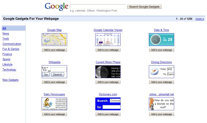Image resolution: width=207 pixels, height=123 pixels.
Task: Open the Sports category
Action: coord(6,59)
